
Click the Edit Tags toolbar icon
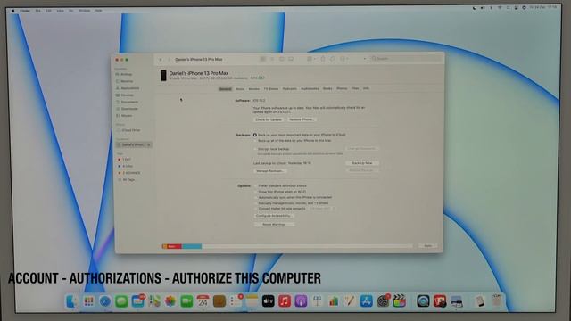[332, 59]
